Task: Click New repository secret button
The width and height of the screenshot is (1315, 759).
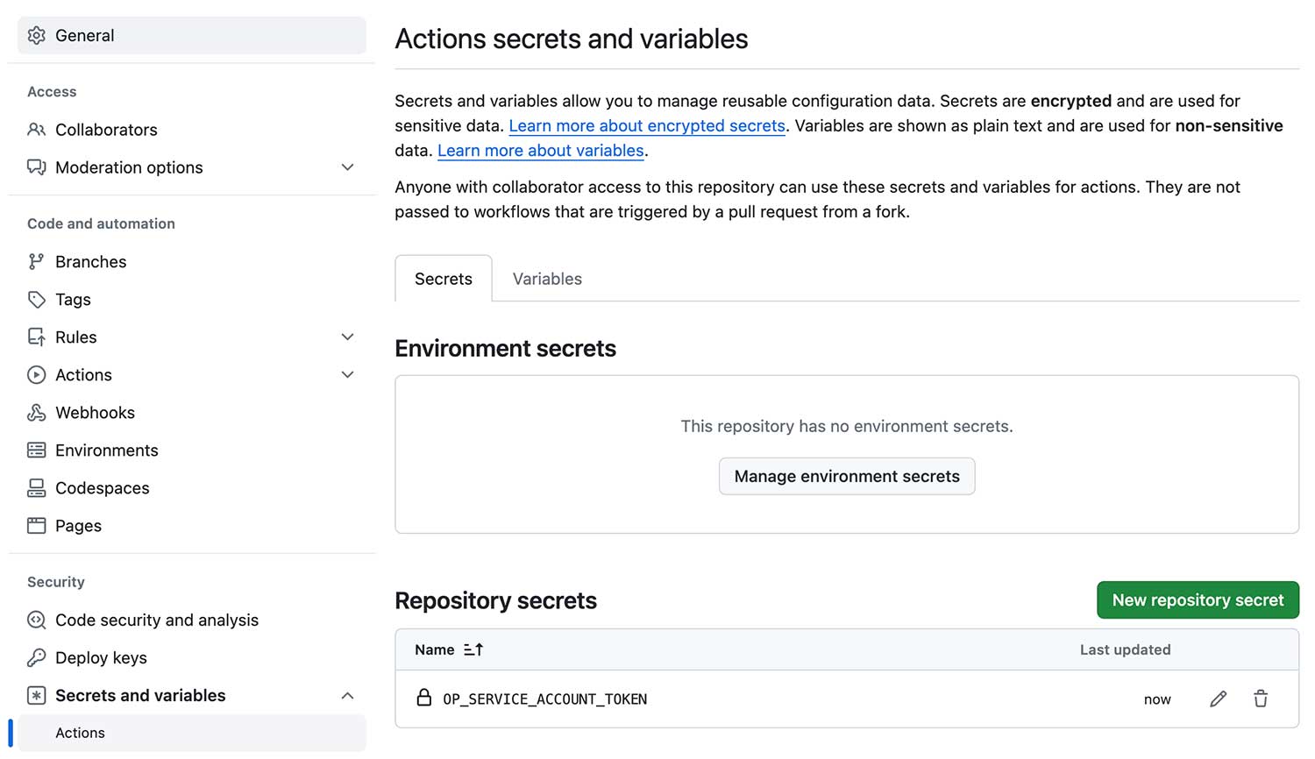Action: pyautogui.click(x=1198, y=600)
